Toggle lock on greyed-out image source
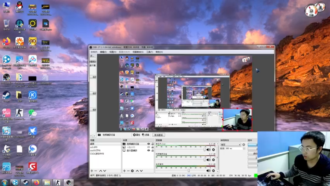330x186 pixels. point(153,147)
